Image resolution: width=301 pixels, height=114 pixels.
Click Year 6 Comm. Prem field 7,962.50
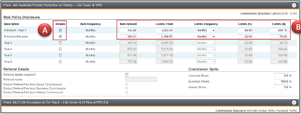click(164, 62)
